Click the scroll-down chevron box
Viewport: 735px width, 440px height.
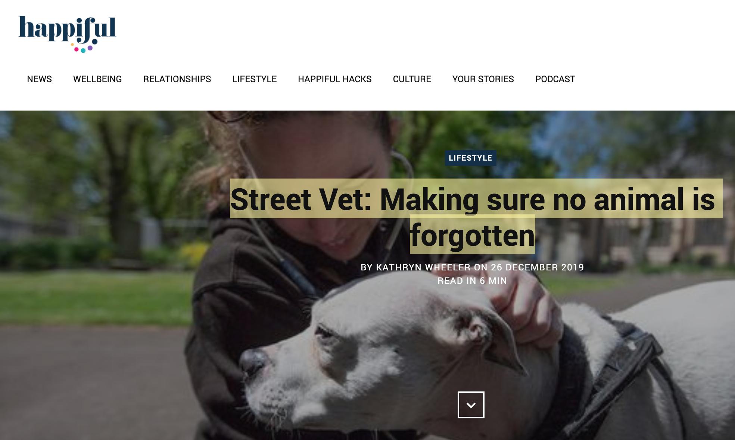pyautogui.click(x=471, y=405)
